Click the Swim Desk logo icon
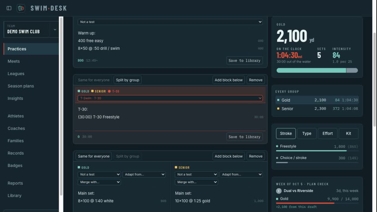This screenshot has height=212, width=377. click(x=21, y=8)
